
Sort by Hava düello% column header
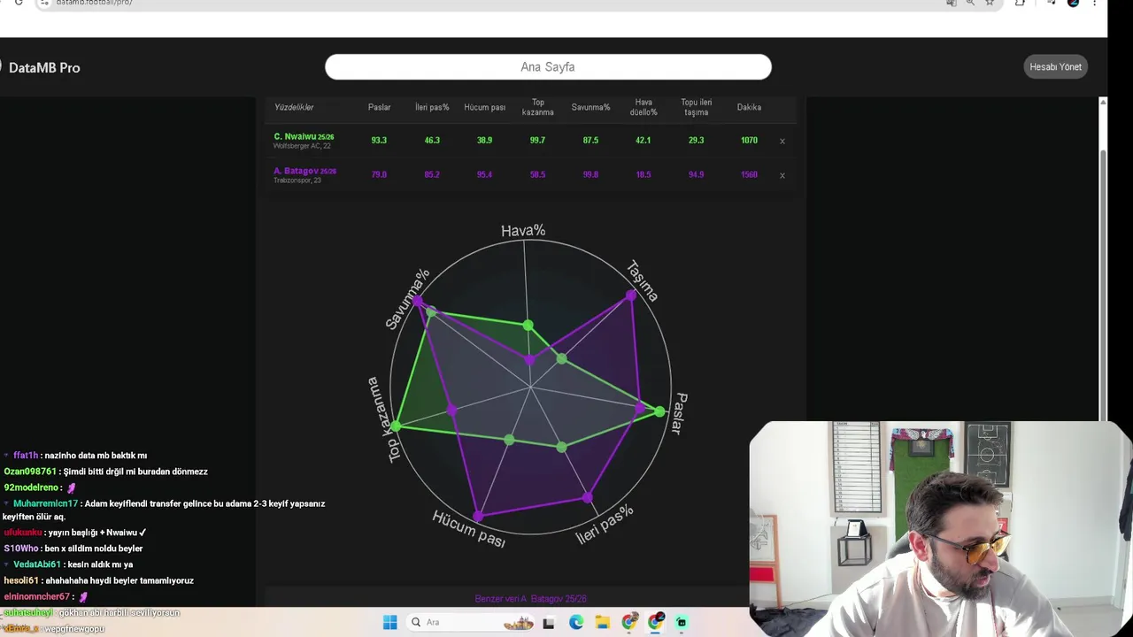644,107
